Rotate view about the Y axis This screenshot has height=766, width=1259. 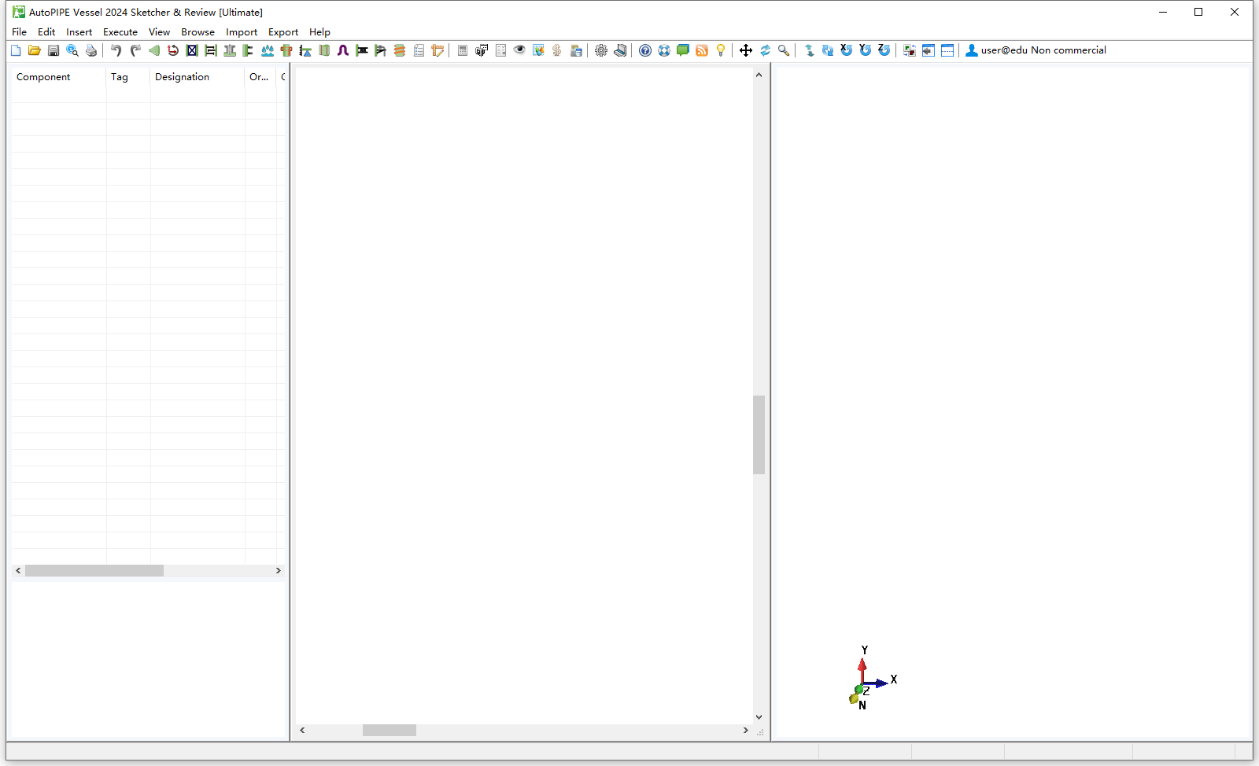pyautogui.click(x=866, y=50)
